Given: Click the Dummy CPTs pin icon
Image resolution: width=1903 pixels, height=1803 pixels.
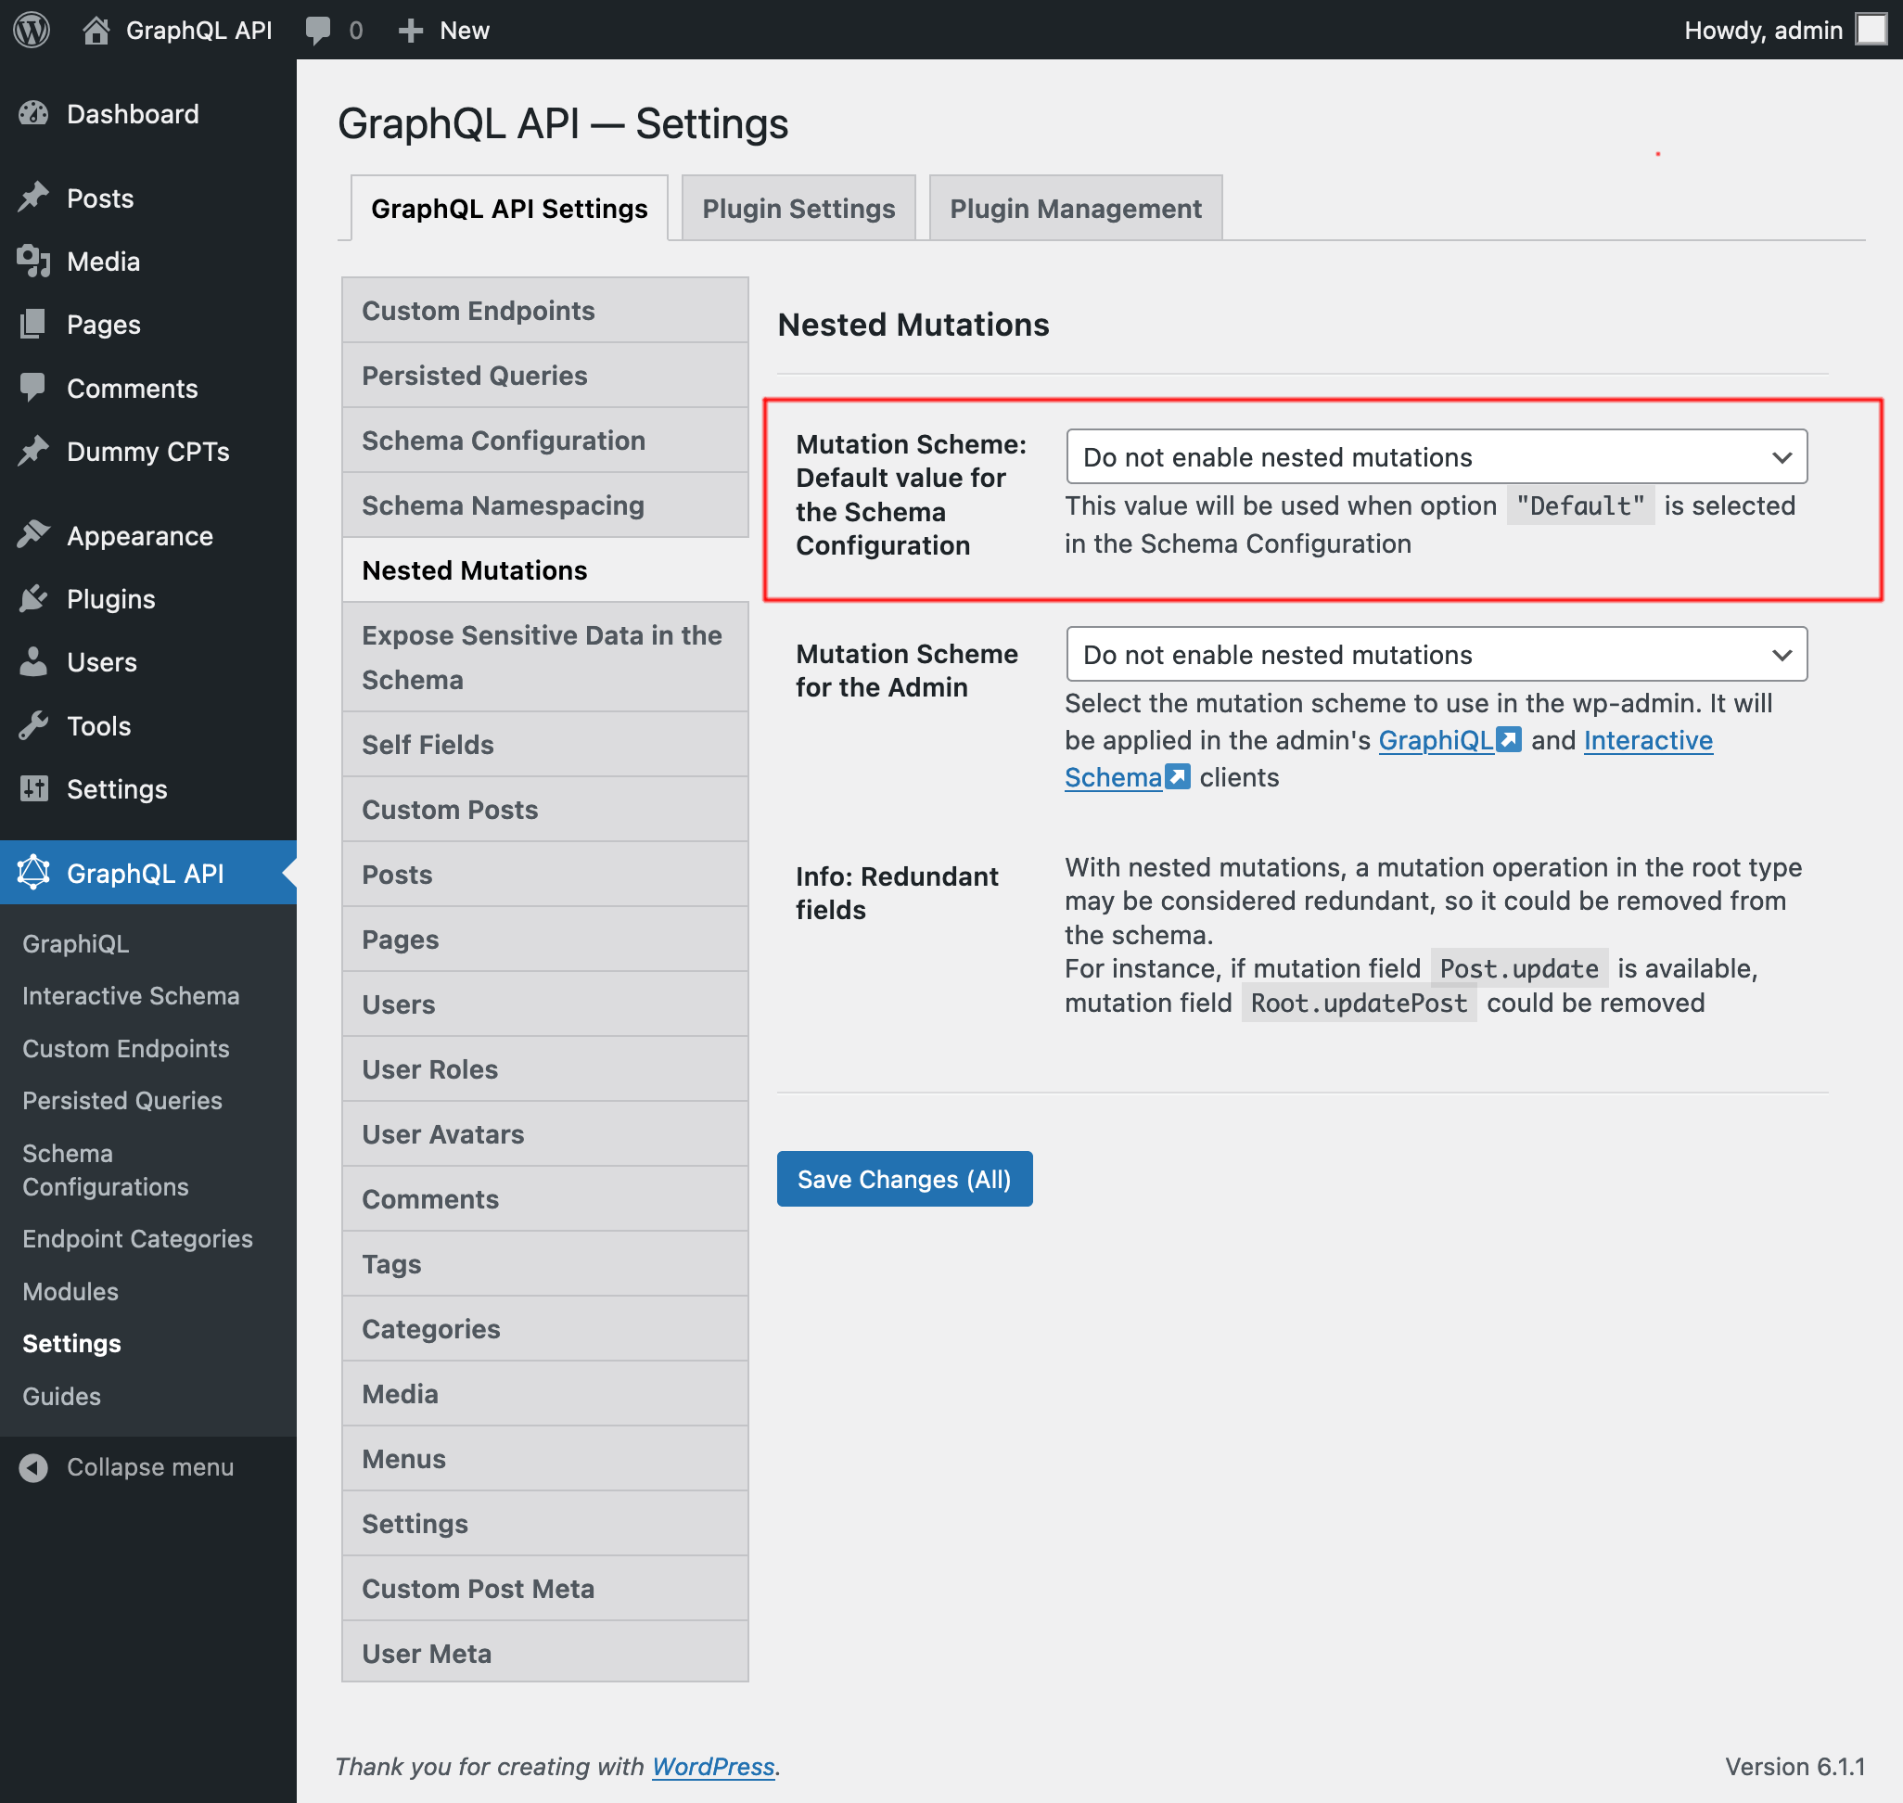Looking at the screenshot, I should coord(33,451).
